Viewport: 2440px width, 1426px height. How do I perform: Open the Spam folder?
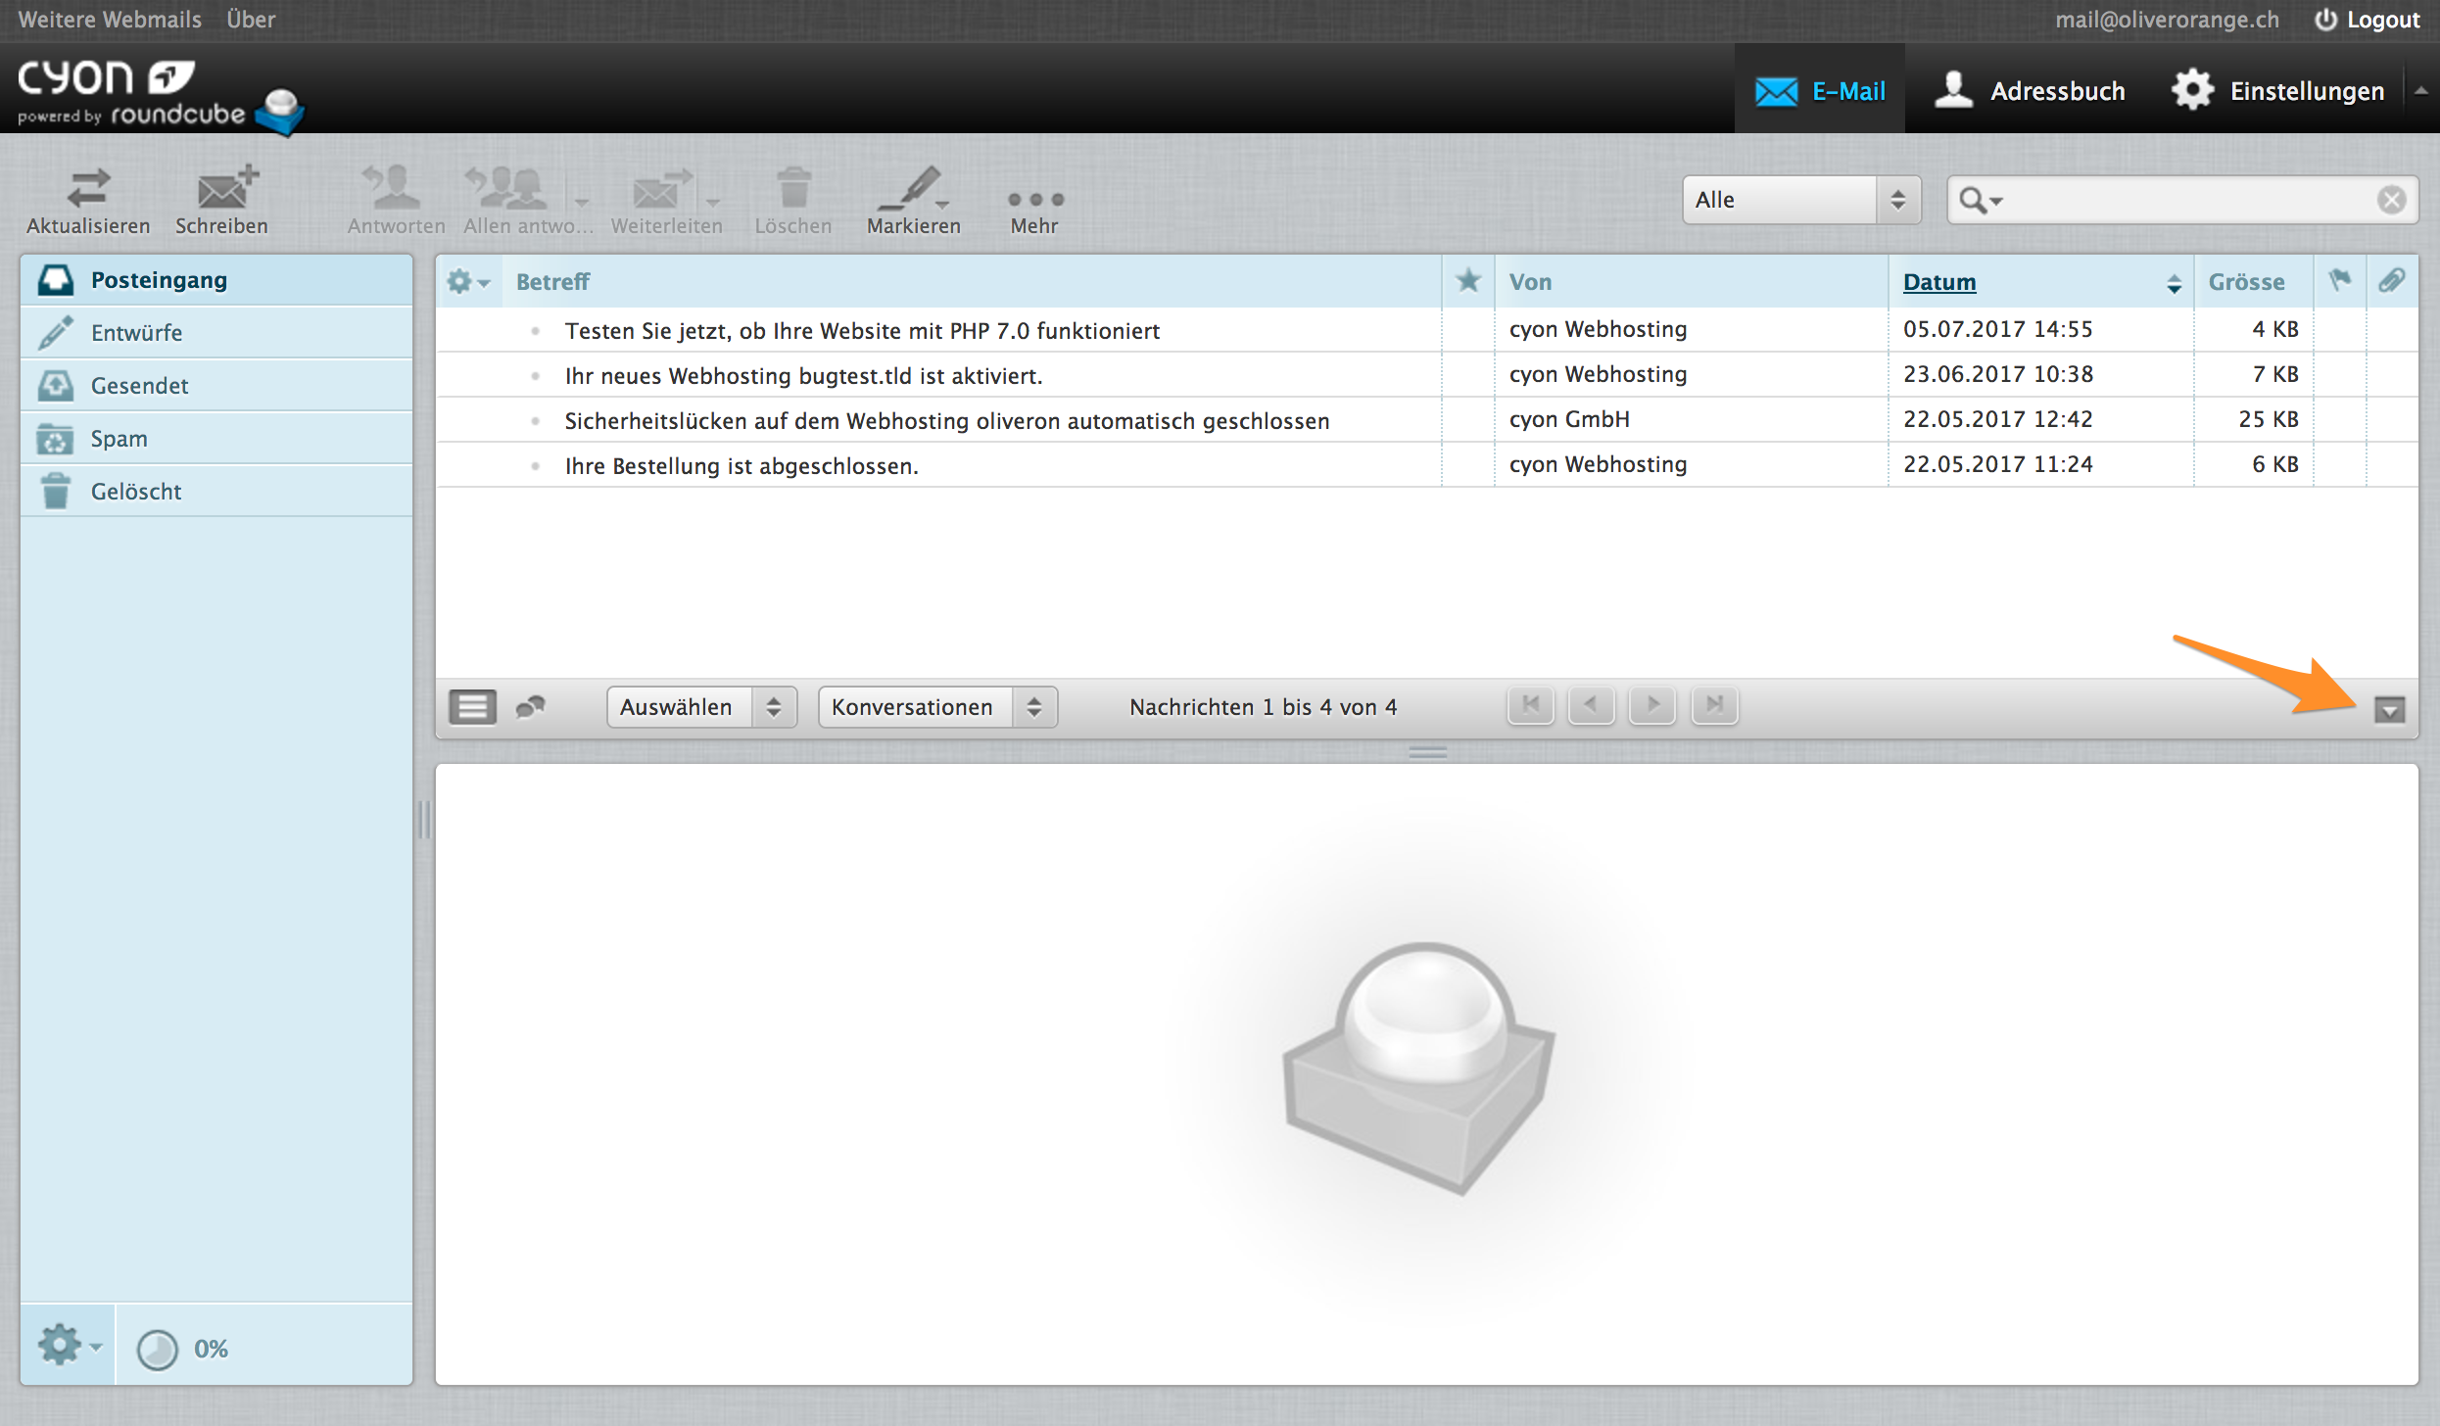pyautogui.click(x=119, y=439)
